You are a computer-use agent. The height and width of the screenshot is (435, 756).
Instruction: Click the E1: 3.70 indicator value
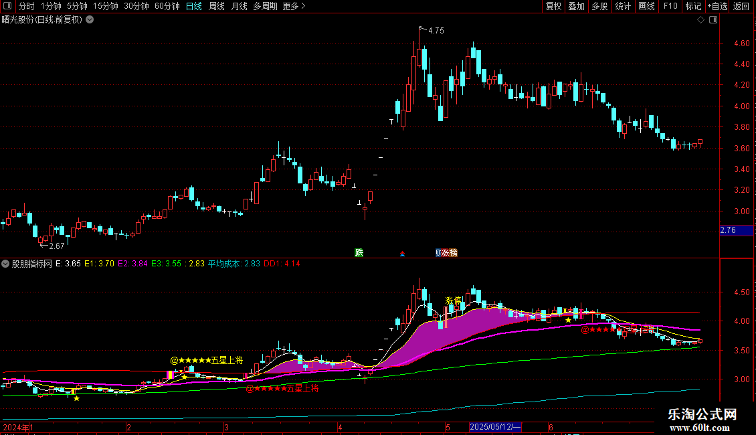(x=99, y=264)
